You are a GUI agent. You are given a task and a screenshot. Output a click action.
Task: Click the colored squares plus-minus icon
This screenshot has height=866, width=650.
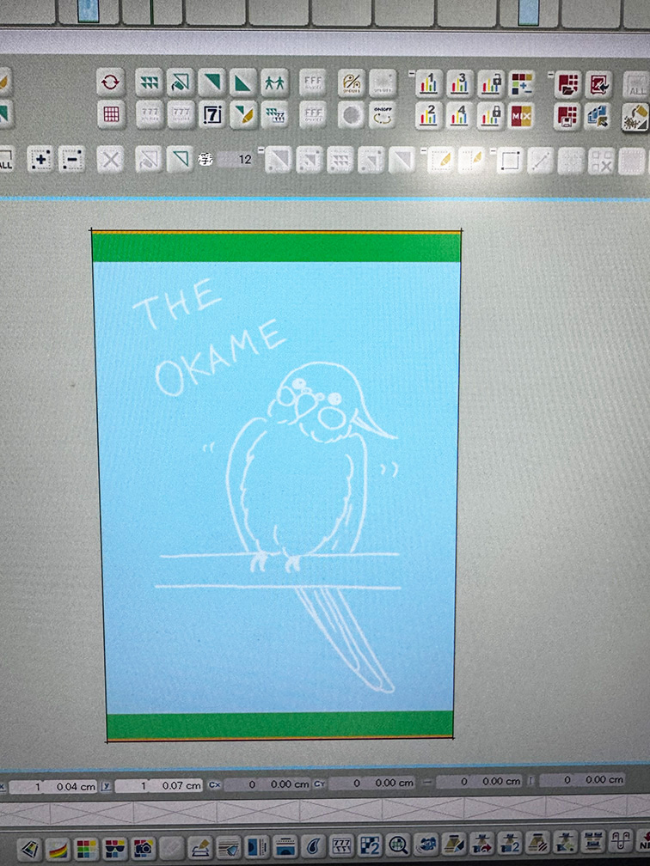pos(521,83)
